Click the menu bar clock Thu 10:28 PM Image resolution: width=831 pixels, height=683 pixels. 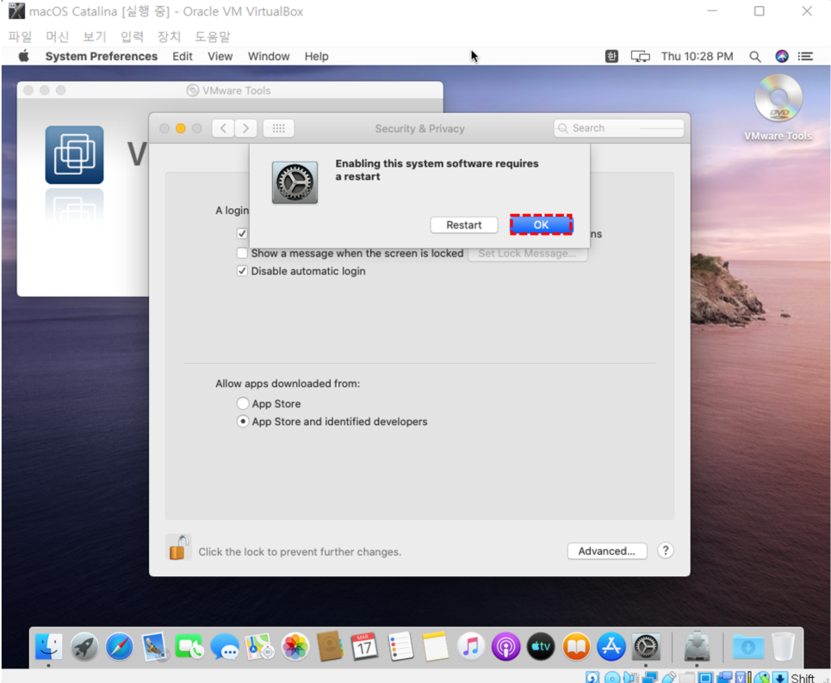697,57
